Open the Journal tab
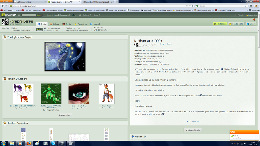Image resolution: width=260 pixels, height=146 pixels. point(95,24)
